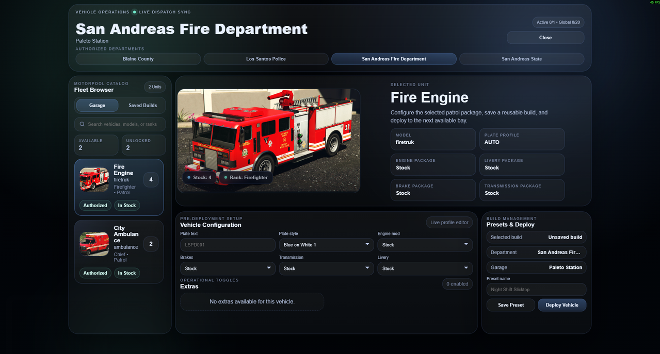Click the Brake Package Stock tile
This screenshot has width=660, height=354.
(433, 190)
